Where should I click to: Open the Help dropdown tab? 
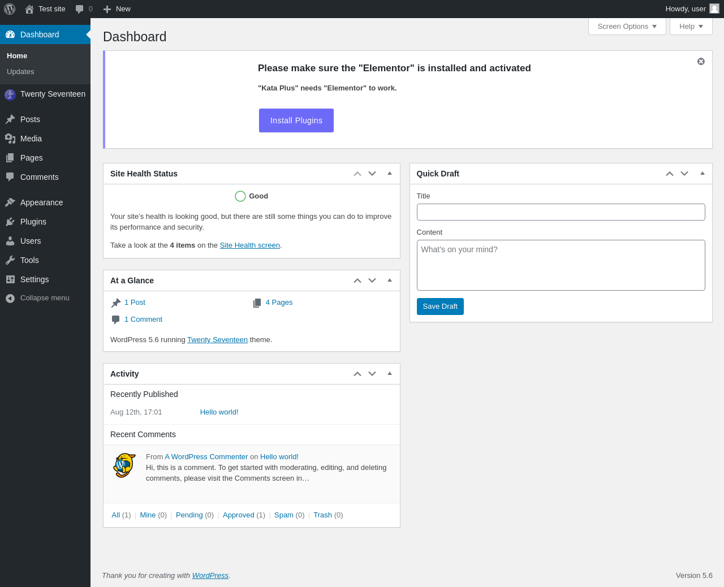pos(691,27)
